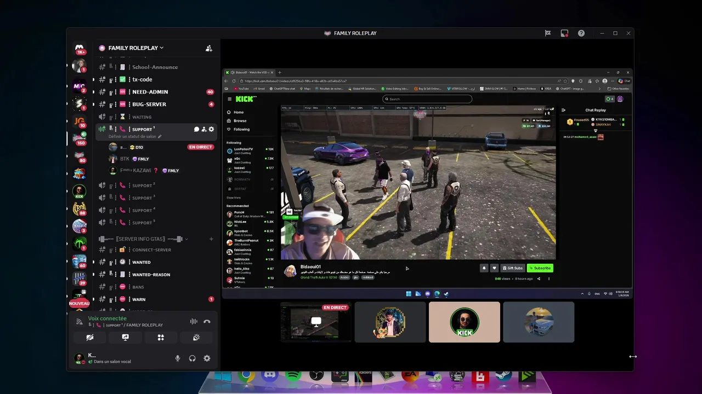Screen dimensions: 702x394
Task: Click LosPollosTV in Kick following list
Action: coord(250,150)
